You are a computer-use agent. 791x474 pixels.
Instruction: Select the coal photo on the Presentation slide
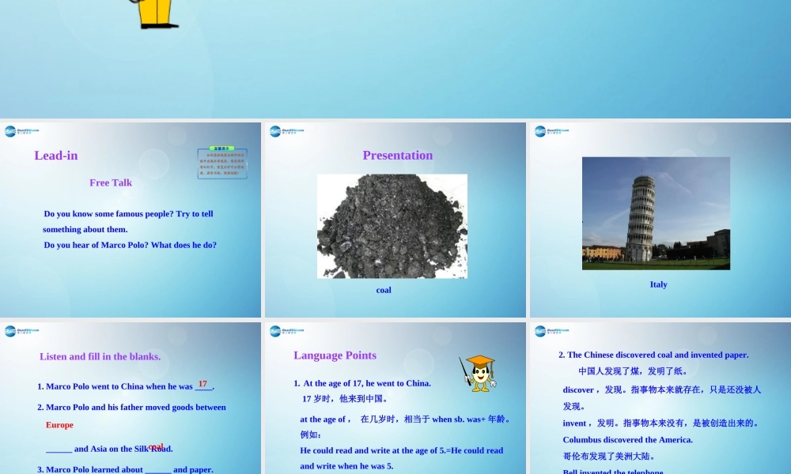click(x=392, y=227)
